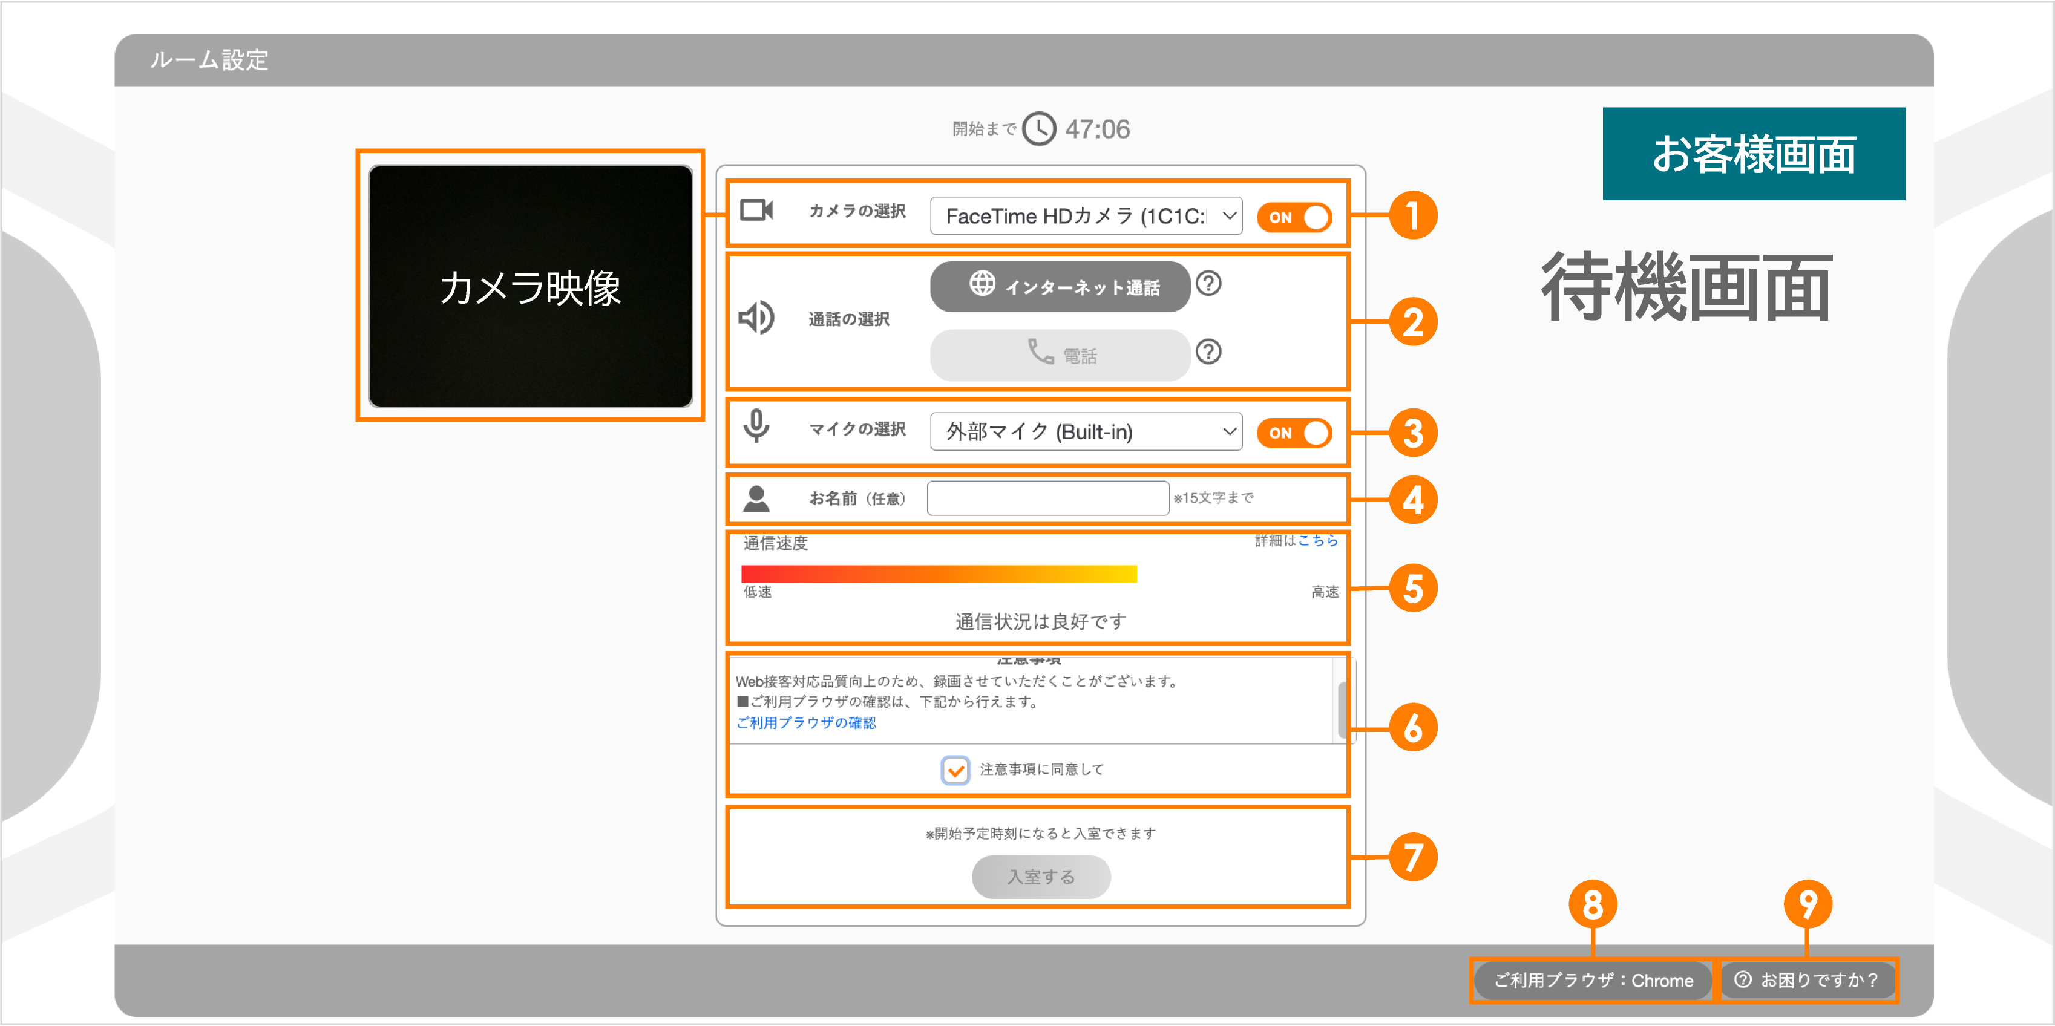Screen dimensions: 2055x1026
Task: Open the 外部マイク (Built-in) dropdown
Action: 1086,431
